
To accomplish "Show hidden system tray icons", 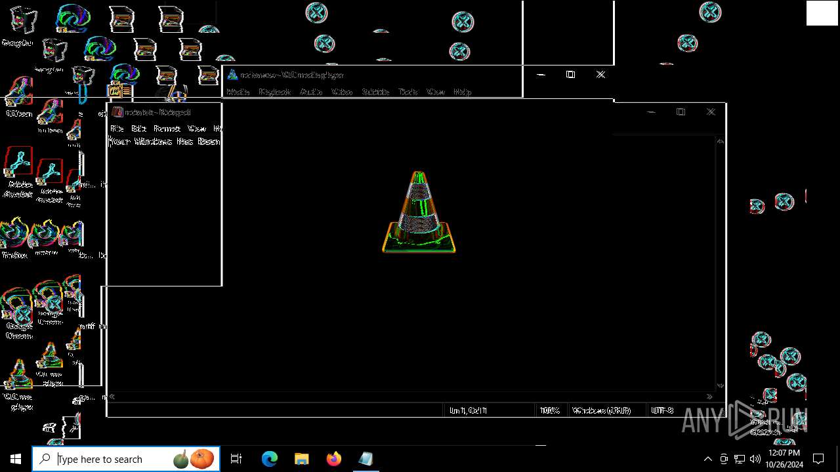I will point(708,459).
